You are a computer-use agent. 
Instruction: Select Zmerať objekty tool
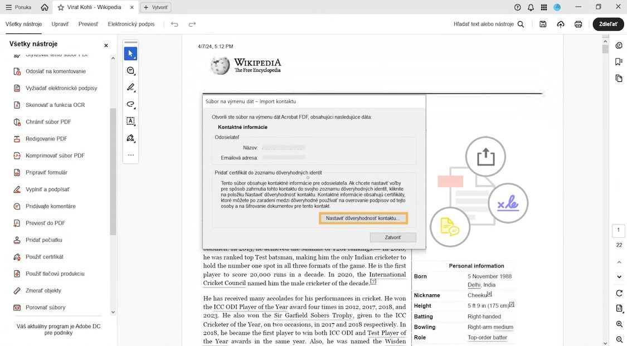click(43, 290)
